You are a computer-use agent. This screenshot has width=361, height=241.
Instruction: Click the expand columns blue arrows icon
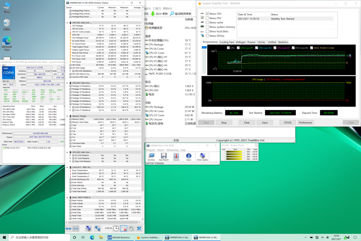[x=69, y=228]
